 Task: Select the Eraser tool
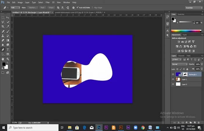point(3,40)
